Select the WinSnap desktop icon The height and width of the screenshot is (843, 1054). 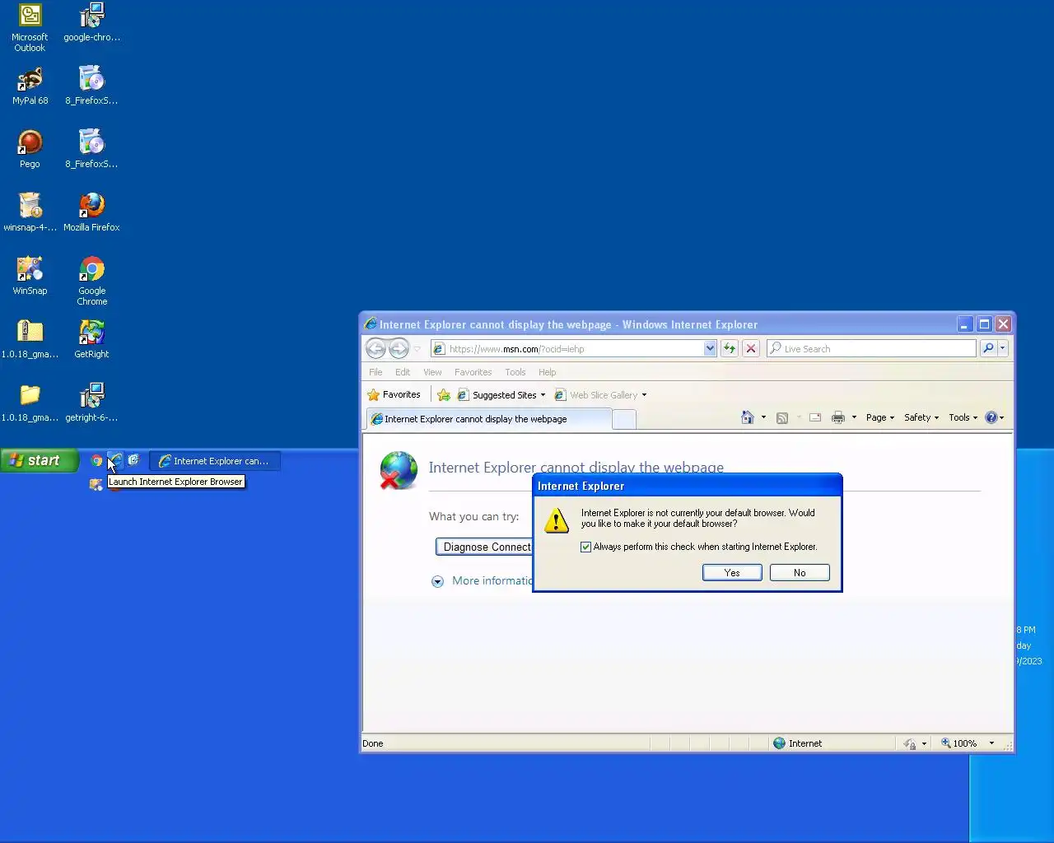[30, 276]
